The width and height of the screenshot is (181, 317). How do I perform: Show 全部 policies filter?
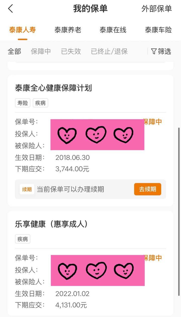pyautogui.click(x=15, y=52)
